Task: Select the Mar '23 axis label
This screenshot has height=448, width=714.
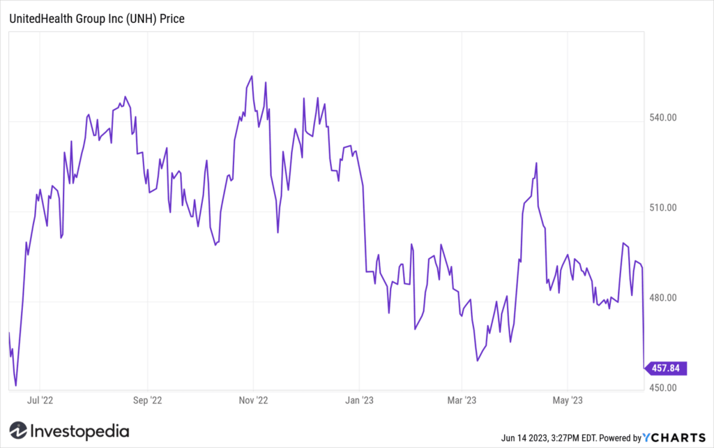Action: coord(462,401)
